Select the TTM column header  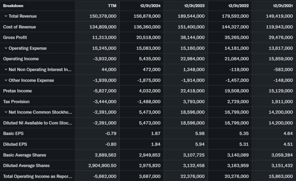(x=112, y=6)
